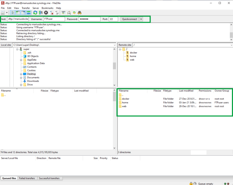The height and width of the screenshot is (185, 233).
Task: Click the Password input field
Action: (89, 19)
